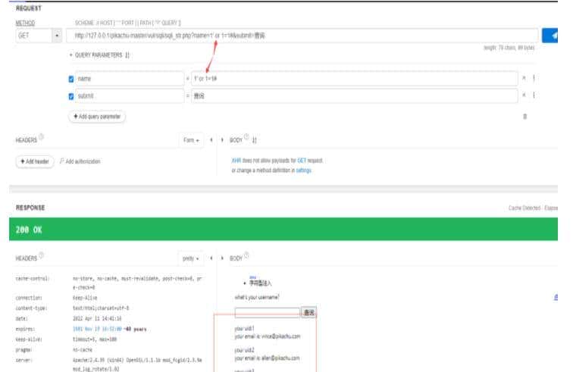Send the request with the blue button

(x=550, y=36)
